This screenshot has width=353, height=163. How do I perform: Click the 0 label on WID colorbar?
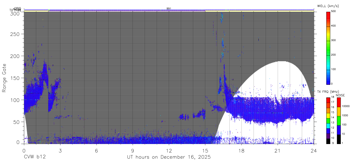332,84
